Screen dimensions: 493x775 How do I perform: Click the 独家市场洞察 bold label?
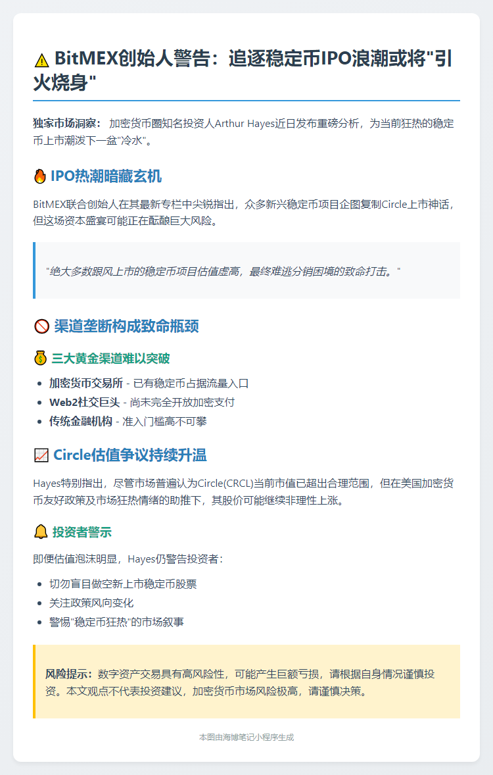point(67,124)
